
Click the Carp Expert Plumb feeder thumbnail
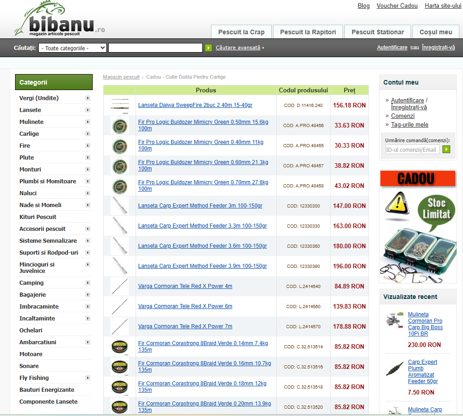pos(395,369)
